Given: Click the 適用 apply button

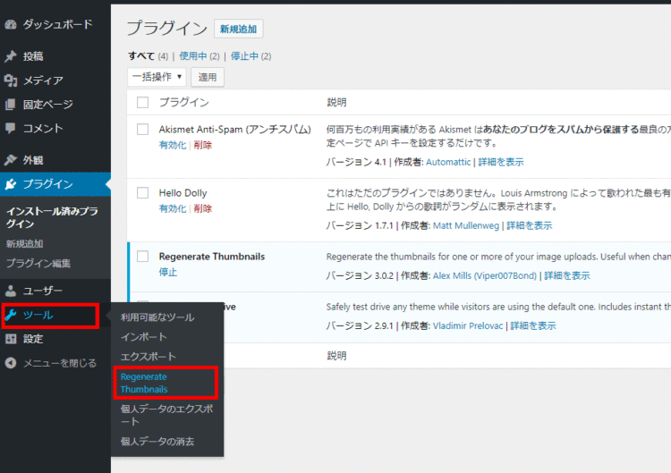Looking at the screenshot, I should [208, 77].
